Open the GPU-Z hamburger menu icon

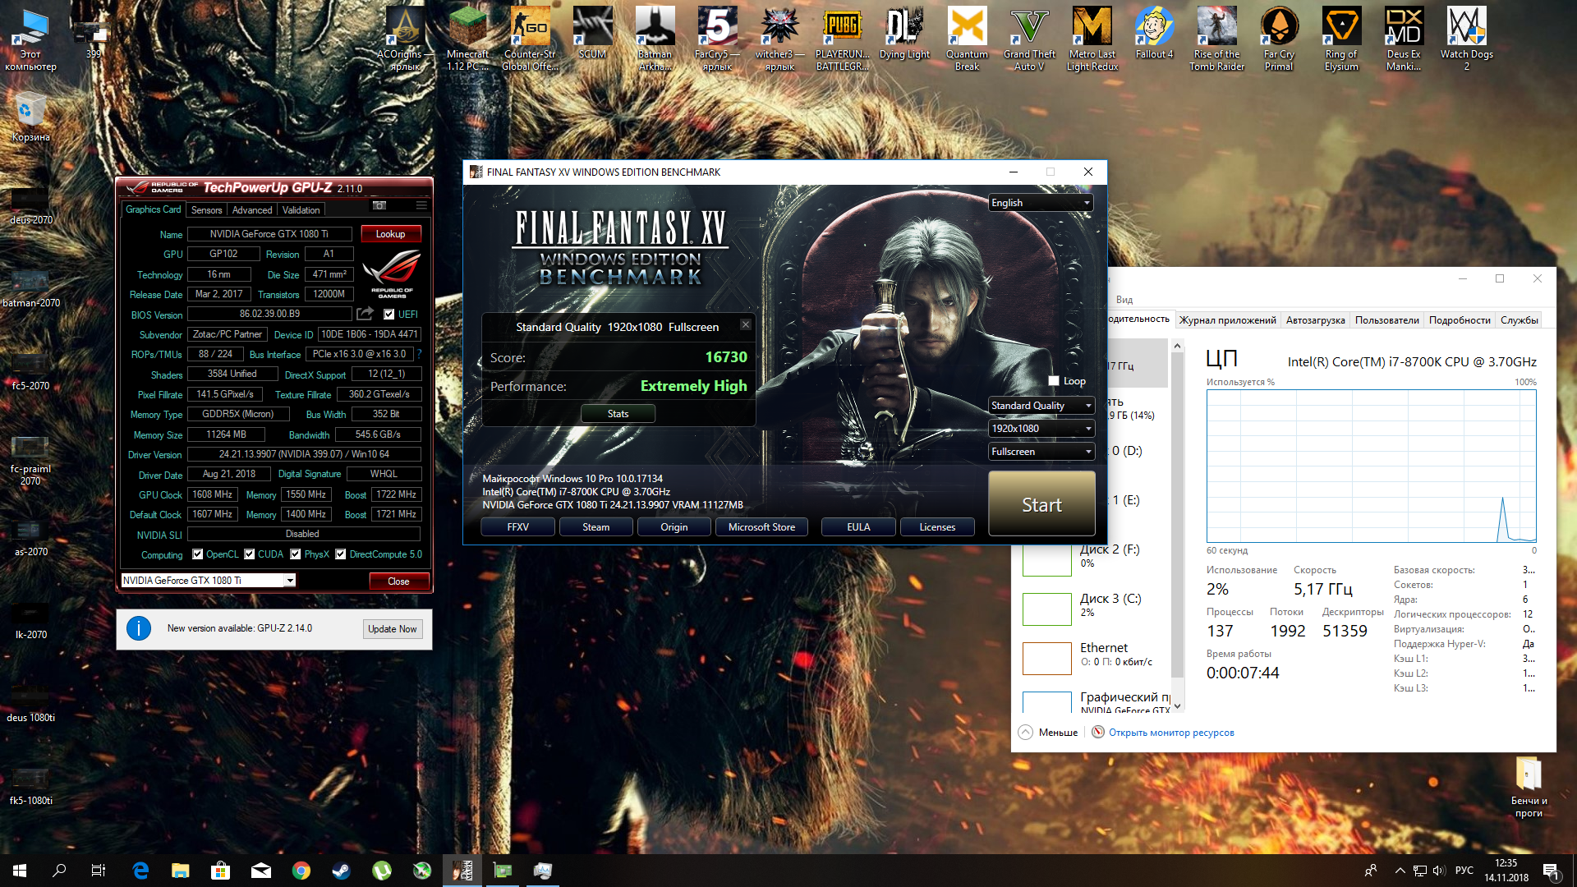[x=421, y=205]
